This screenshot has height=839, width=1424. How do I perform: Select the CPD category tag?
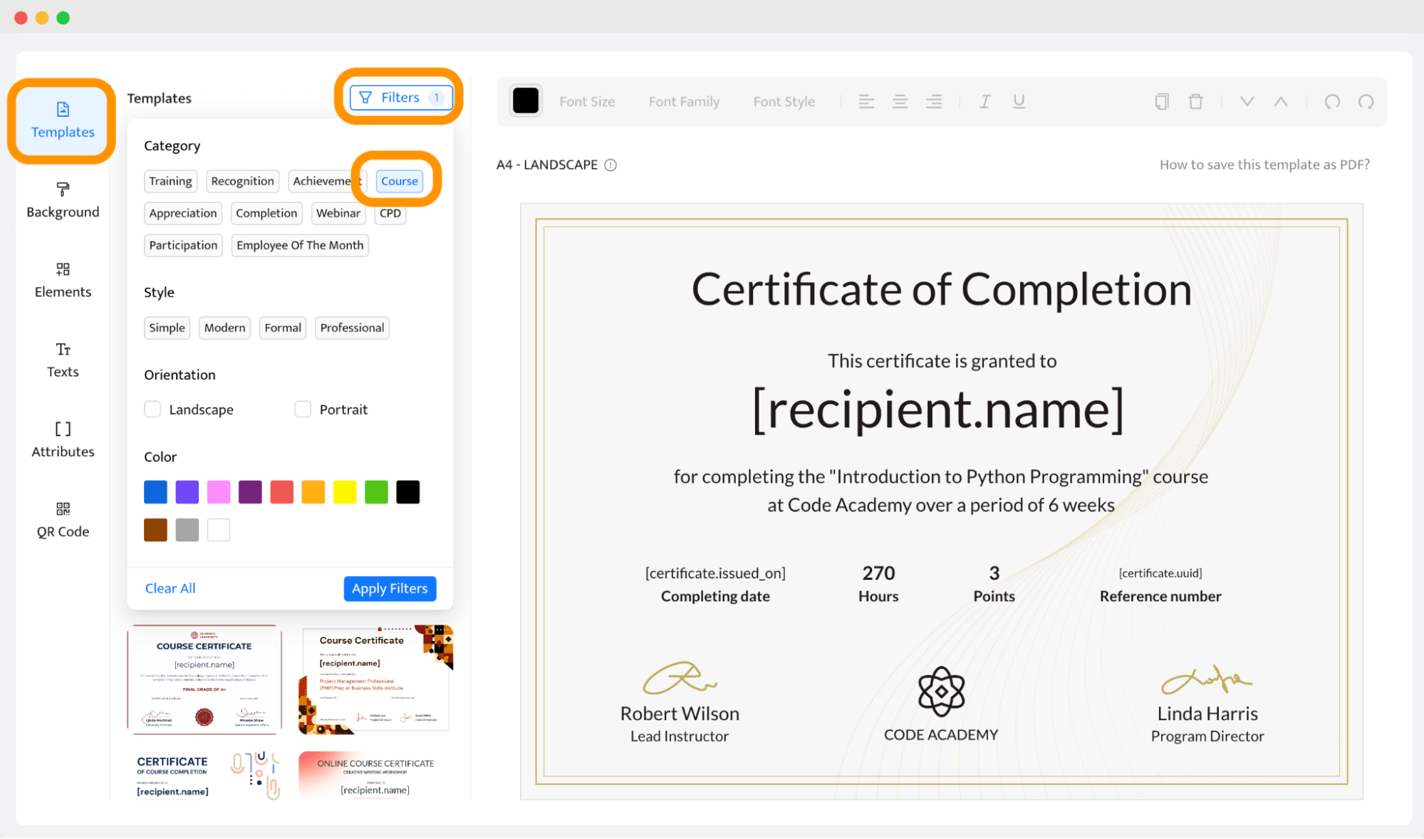coord(390,213)
